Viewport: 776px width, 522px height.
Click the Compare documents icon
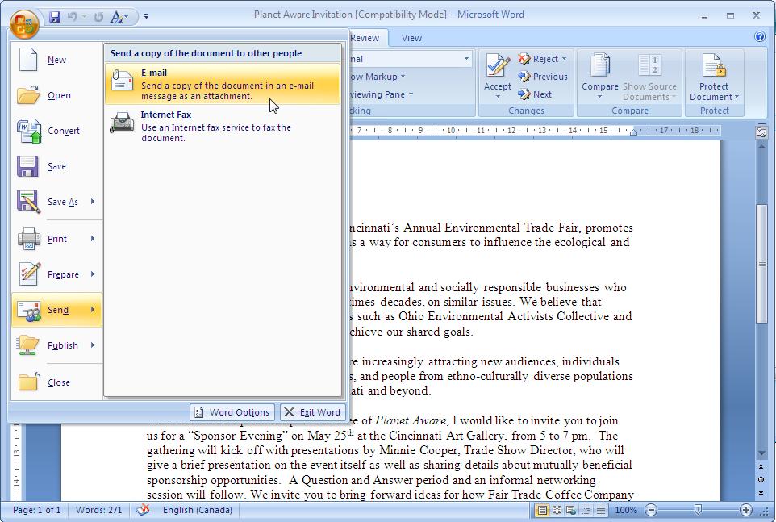click(x=600, y=66)
